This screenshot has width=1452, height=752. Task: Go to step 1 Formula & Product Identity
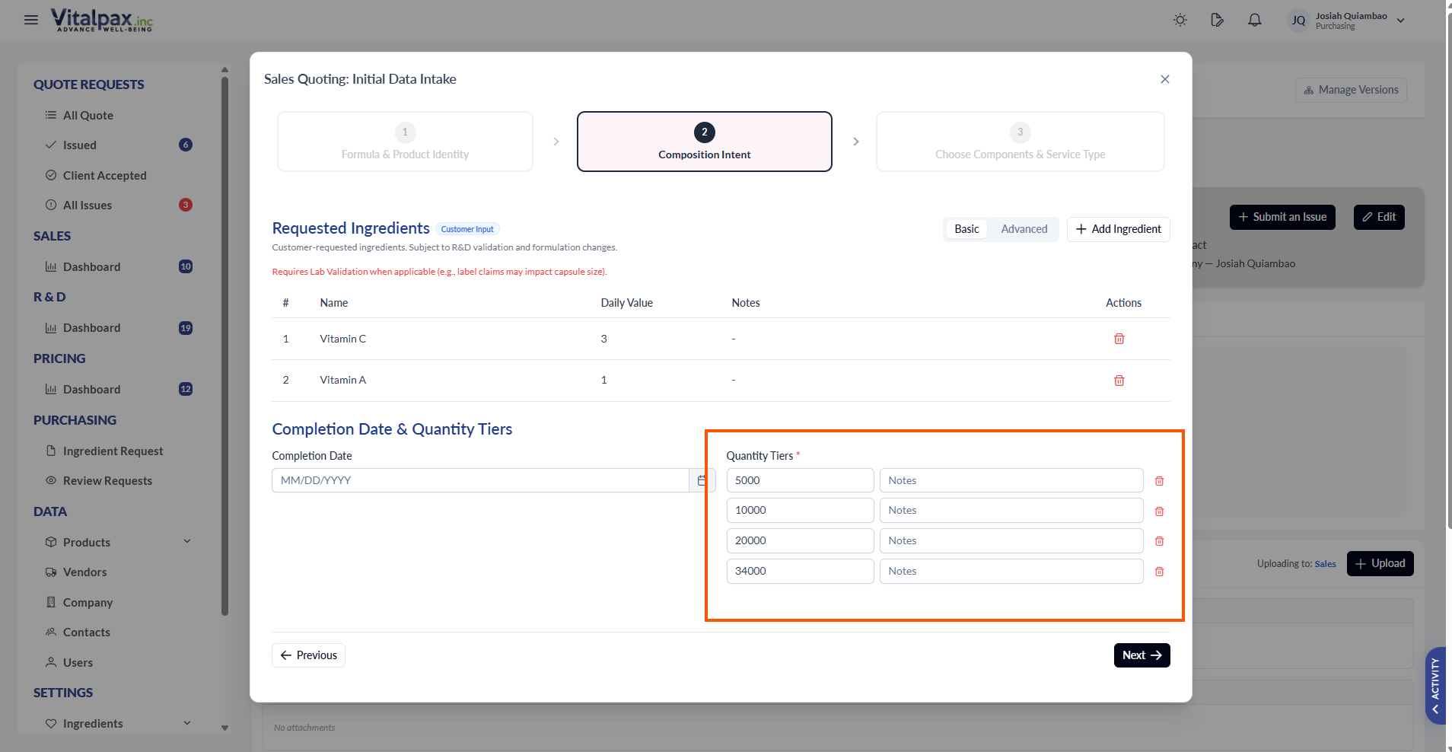click(405, 142)
